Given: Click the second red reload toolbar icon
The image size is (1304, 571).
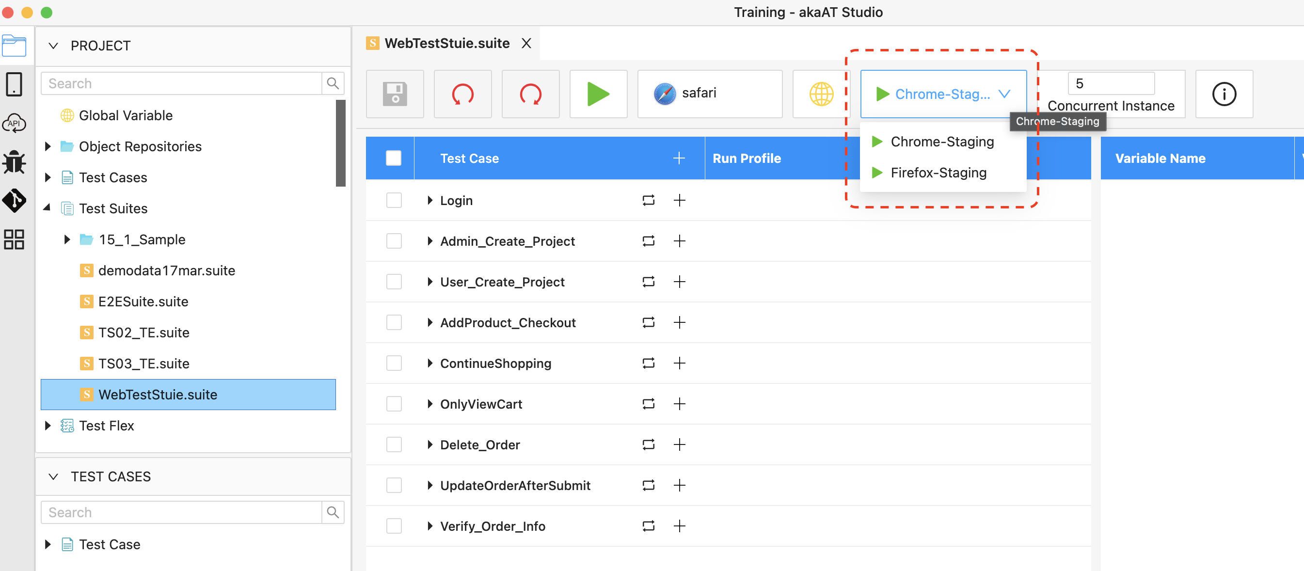Looking at the screenshot, I should (x=530, y=94).
